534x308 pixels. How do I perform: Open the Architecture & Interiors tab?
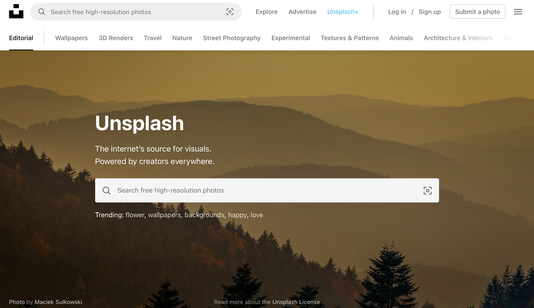[x=458, y=38]
